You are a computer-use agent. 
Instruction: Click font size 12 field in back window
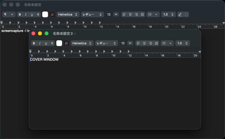tap(109, 14)
